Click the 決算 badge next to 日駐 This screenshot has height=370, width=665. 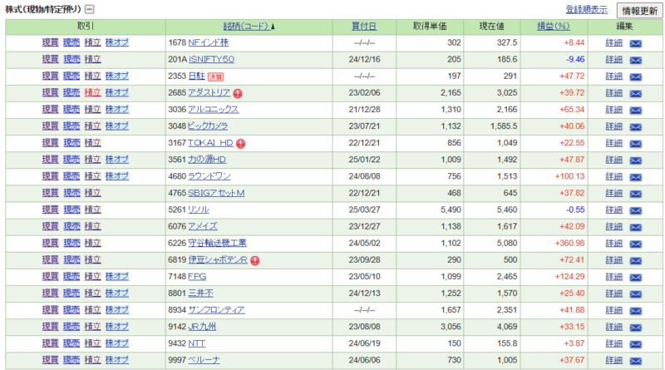pos(215,76)
